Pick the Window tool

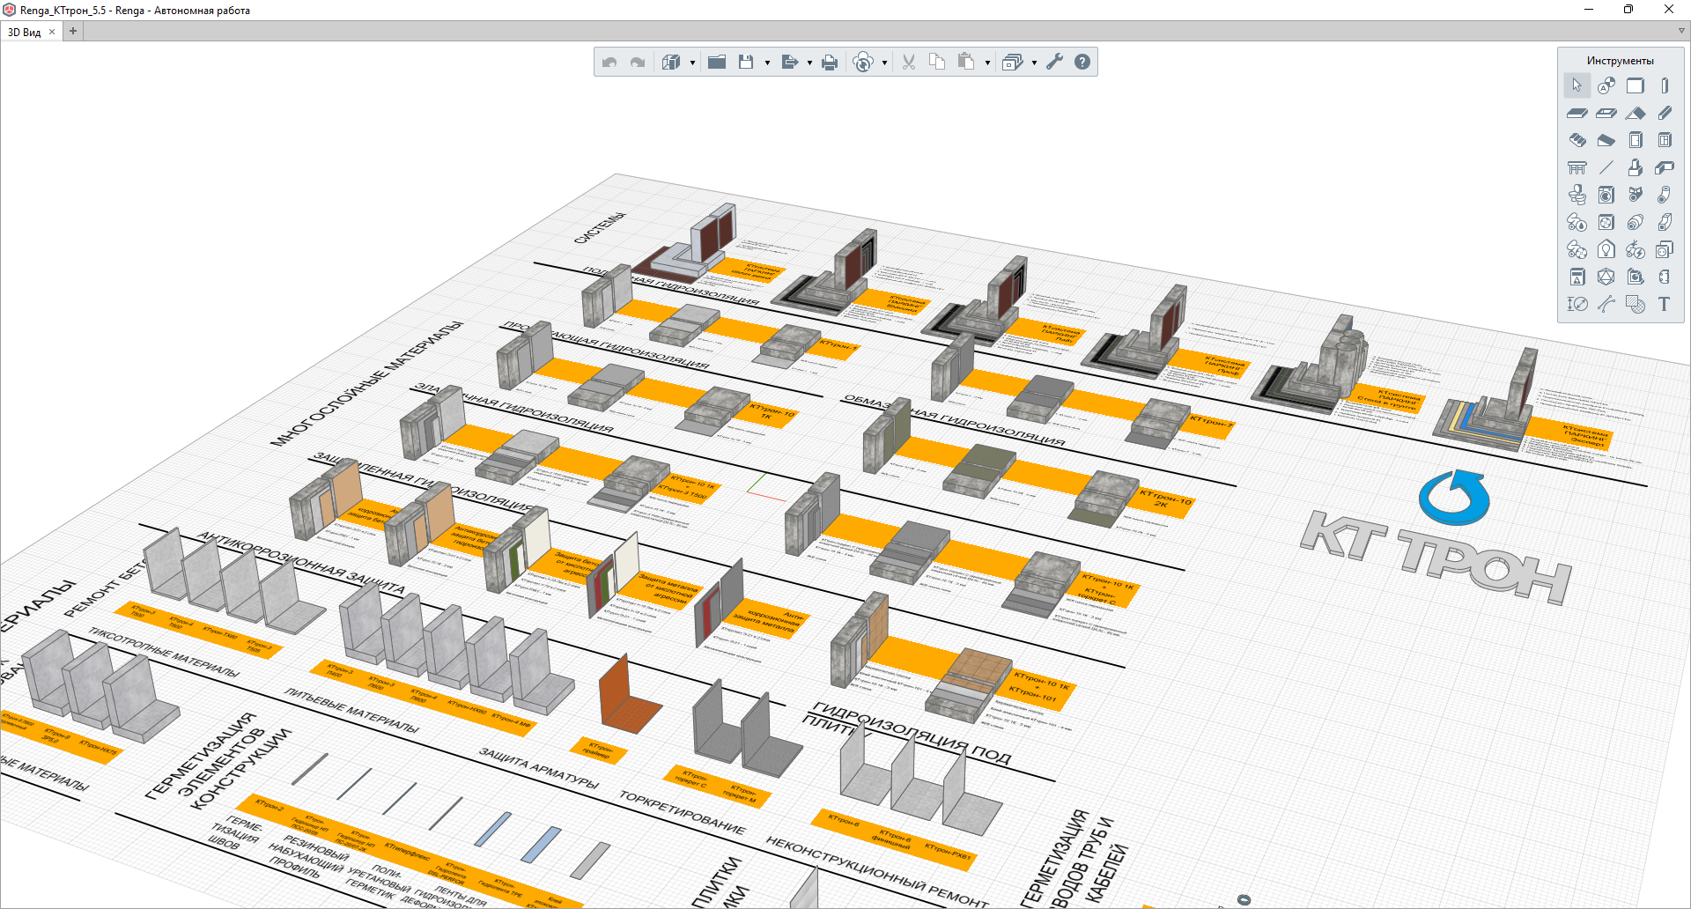[x=1665, y=140]
